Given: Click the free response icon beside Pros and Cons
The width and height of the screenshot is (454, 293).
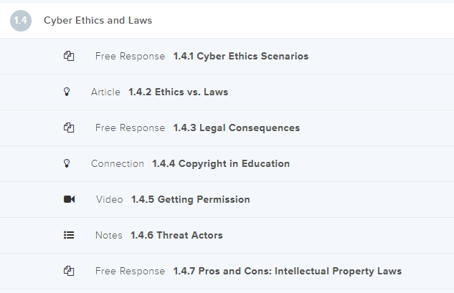Looking at the screenshot, I should pyautogui.click(x=69, y=271).
